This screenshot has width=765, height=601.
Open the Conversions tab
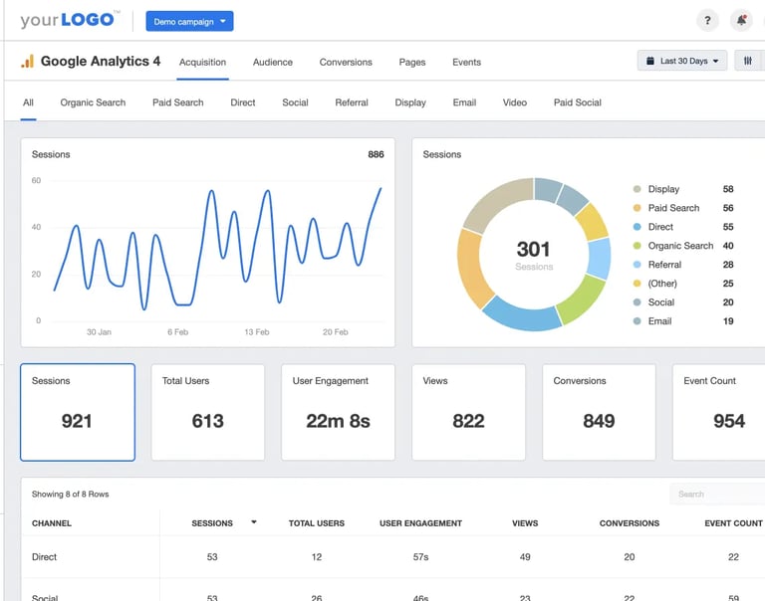pyautogui.click(x=346, y=63)
